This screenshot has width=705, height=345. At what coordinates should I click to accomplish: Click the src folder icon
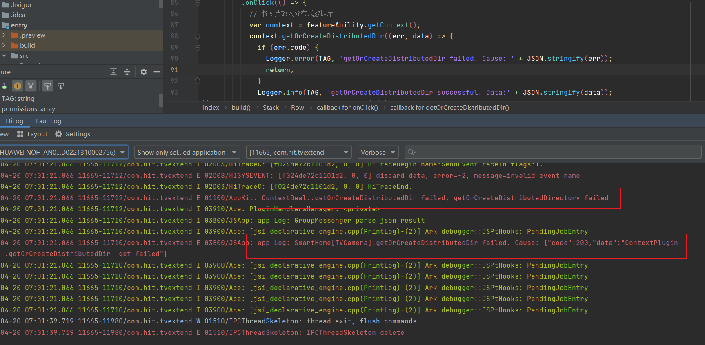(x=15, y=55)
